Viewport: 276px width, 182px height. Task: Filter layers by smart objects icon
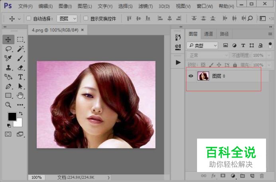coord(260,45)
